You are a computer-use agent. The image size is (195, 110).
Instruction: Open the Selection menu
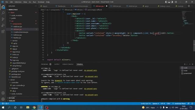coord(18,2)
